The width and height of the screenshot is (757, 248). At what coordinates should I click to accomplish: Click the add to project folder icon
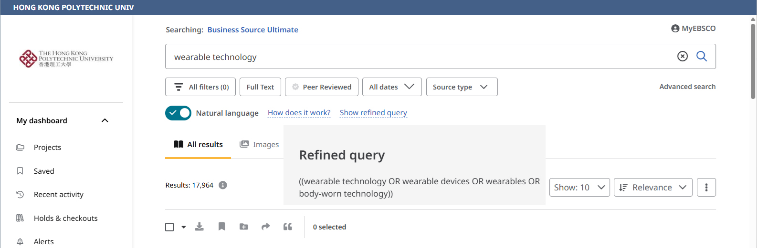click(243, 227)
